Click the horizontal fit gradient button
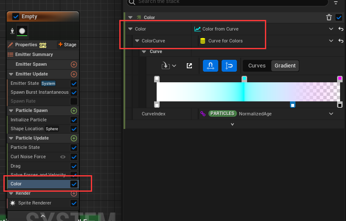 (x=211, y=66)
